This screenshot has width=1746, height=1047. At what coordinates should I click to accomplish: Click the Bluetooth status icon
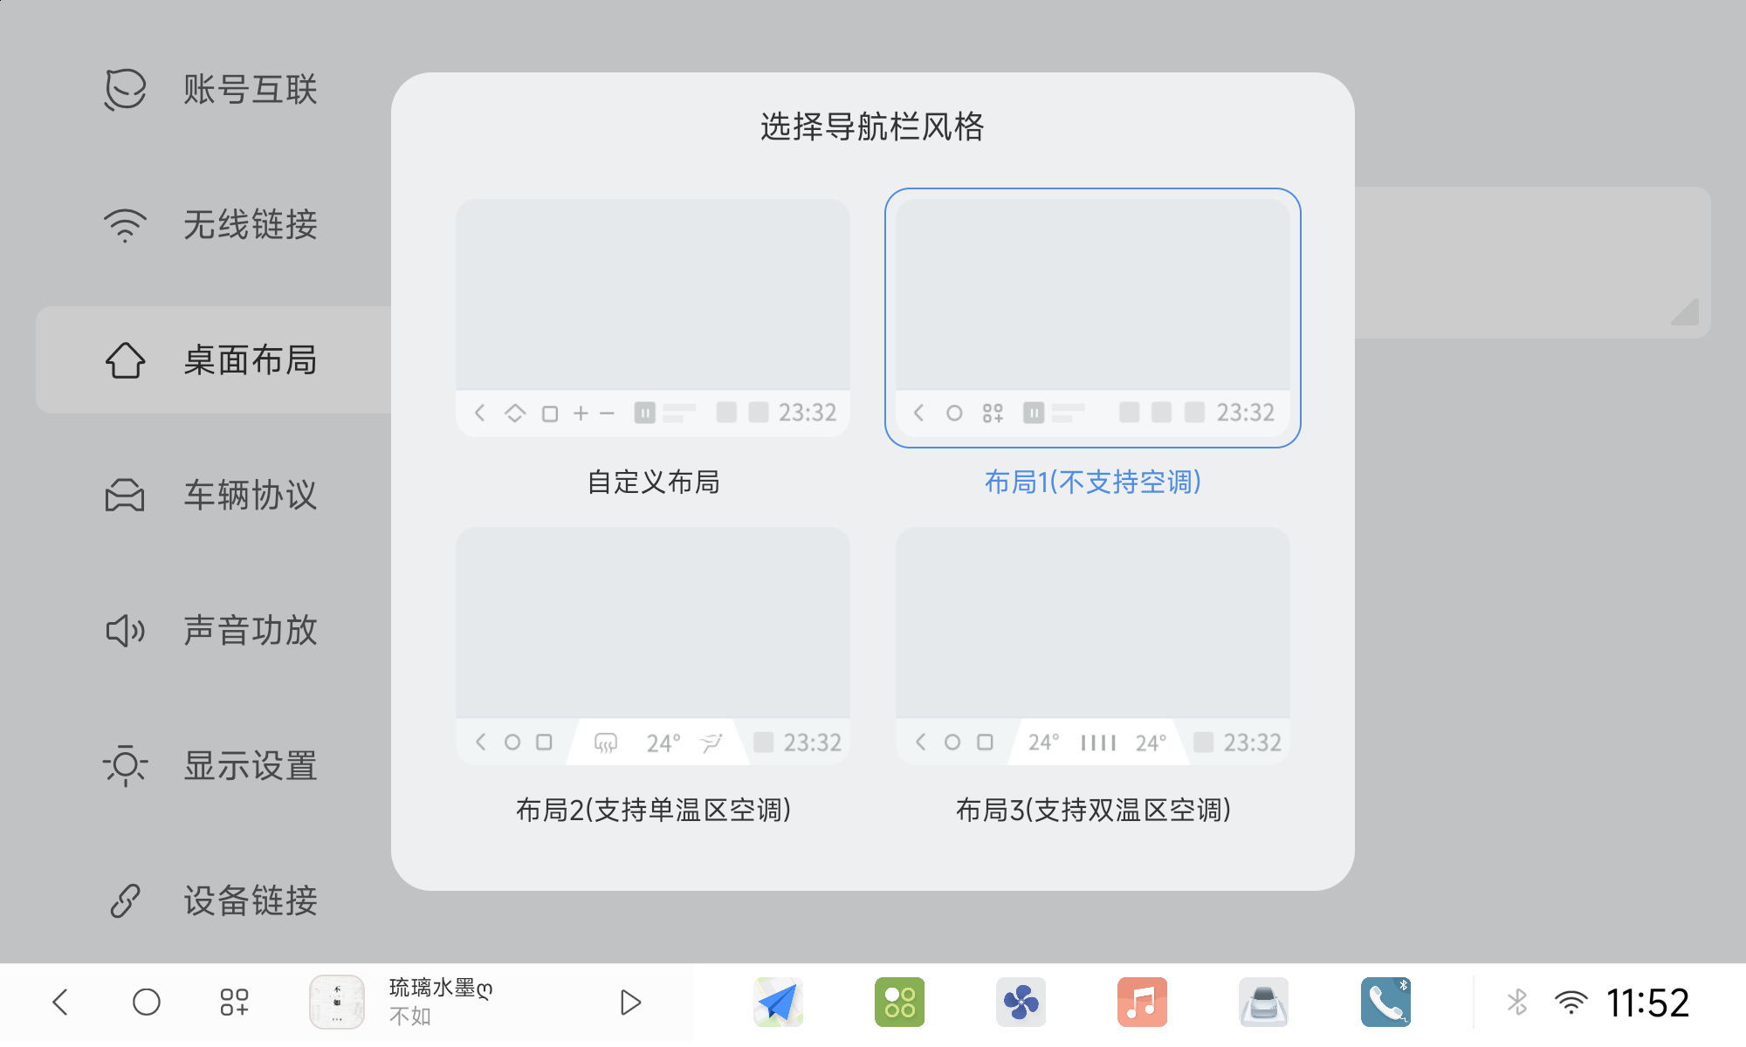pyautogui.click(x=1517, y=1002)
